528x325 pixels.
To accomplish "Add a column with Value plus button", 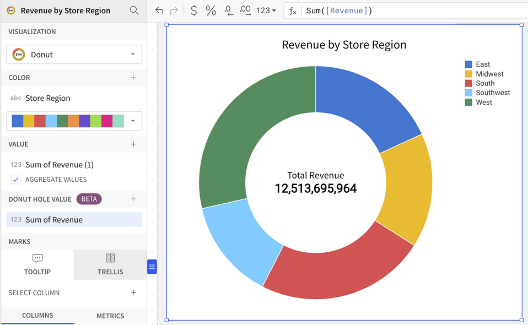I will point(133,144).
